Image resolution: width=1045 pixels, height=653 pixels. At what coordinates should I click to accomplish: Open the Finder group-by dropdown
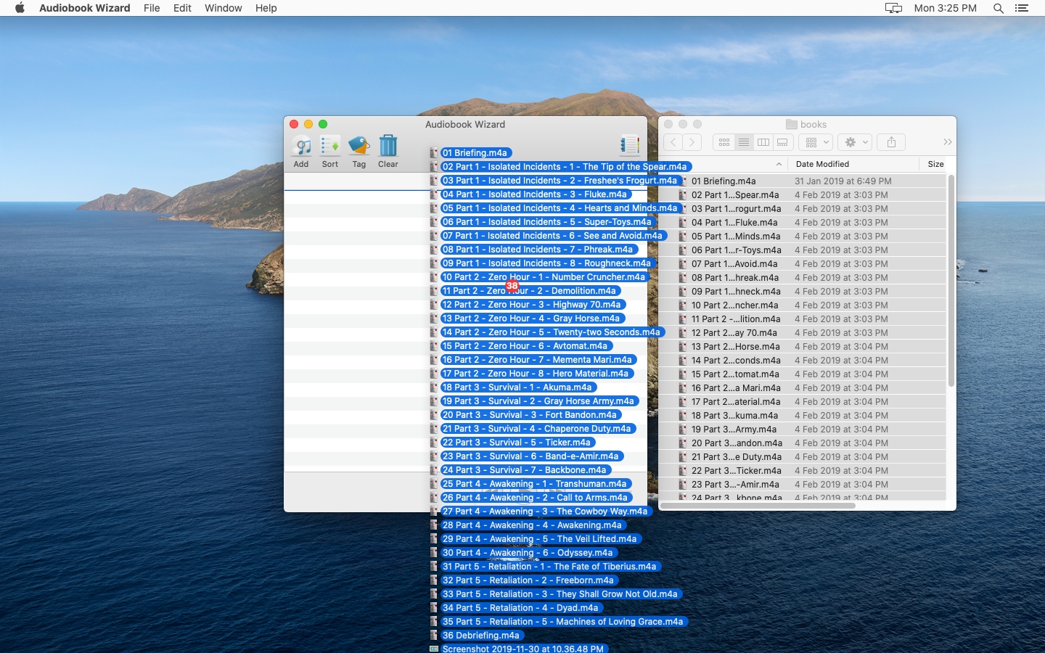tap(815, 142)
